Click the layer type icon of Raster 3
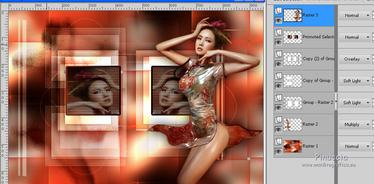The height and width of the screenshot is (184, 374). pyautogui.click(x=278, y=11)
